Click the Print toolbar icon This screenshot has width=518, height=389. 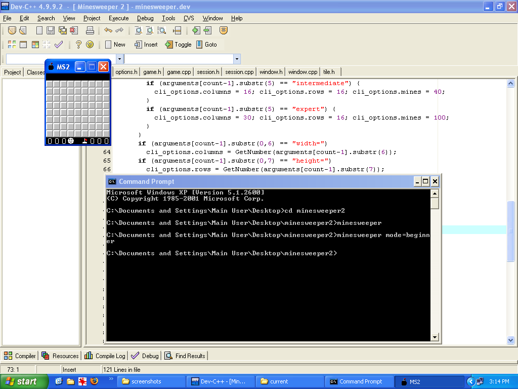click(90, 30)
